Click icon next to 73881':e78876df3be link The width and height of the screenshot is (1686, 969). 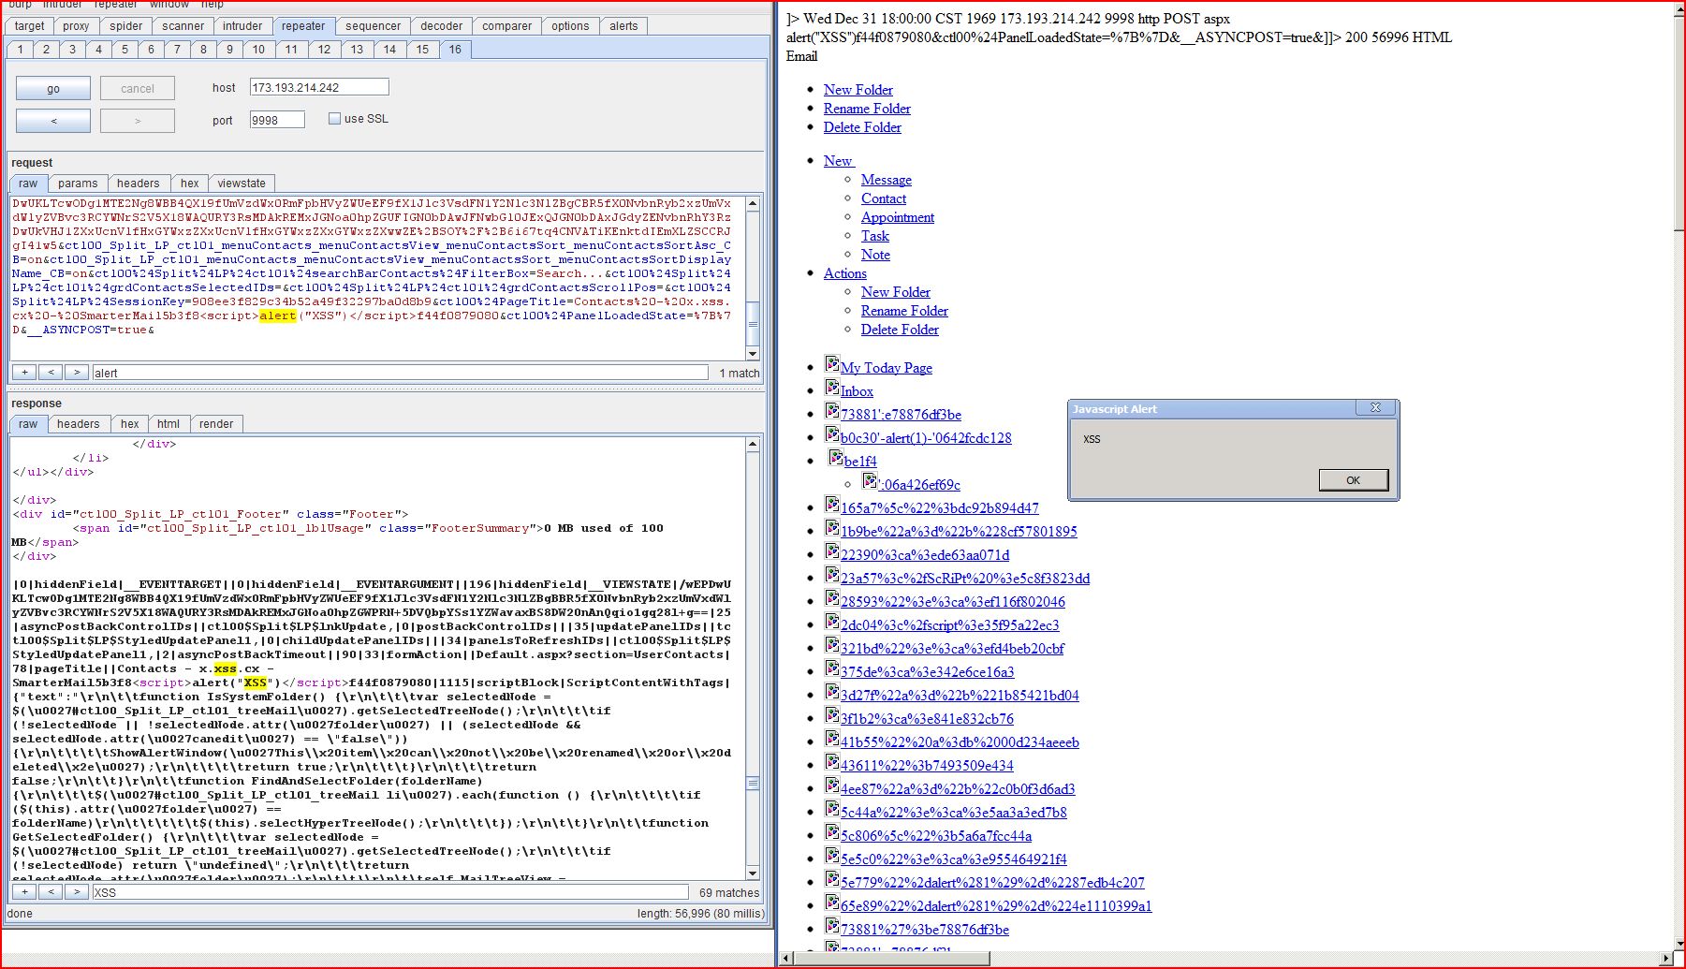click(x=831, y=410)
